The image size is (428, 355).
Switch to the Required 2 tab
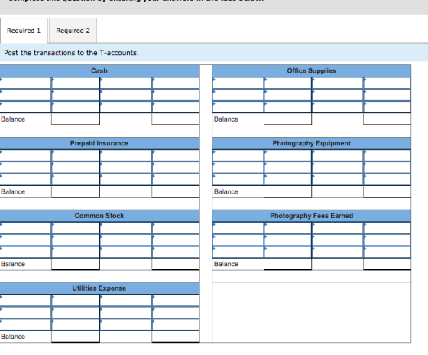[x=73, y=31]
